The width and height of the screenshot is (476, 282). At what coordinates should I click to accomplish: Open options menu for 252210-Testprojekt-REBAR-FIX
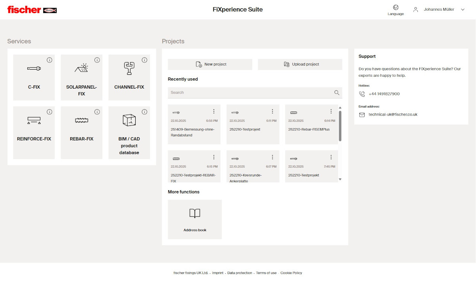(x=214, y=157)
